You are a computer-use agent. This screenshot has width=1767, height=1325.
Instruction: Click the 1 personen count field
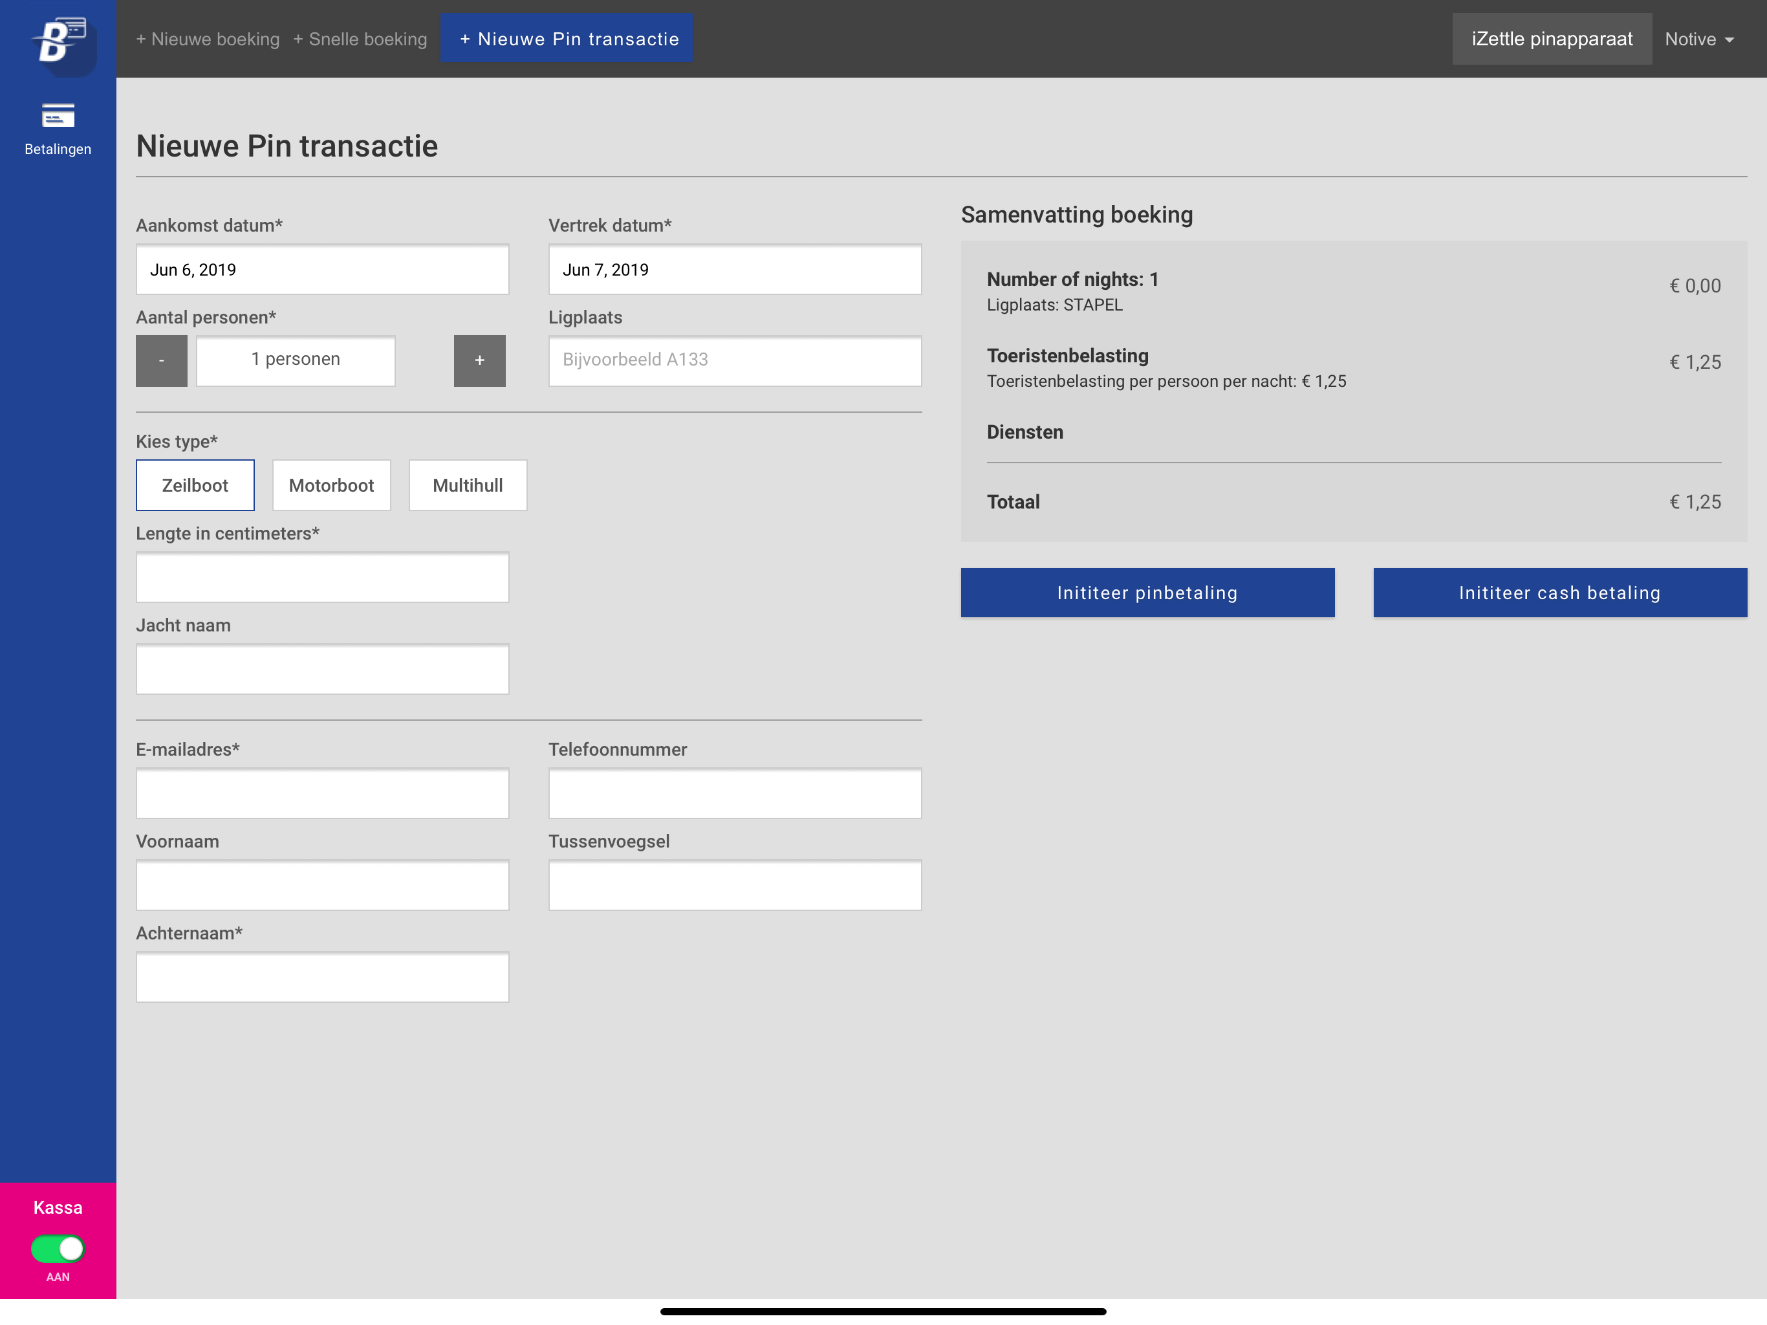pos(296,360)
